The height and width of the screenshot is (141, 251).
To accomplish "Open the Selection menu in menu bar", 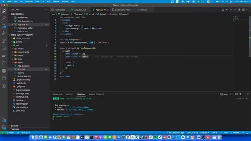I will point(29,2).
